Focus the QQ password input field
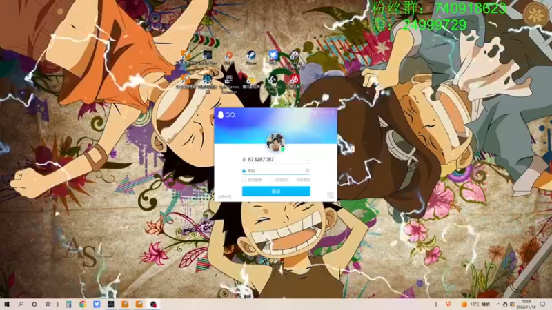This screenshot has width=552, height=310. point(276,170)
